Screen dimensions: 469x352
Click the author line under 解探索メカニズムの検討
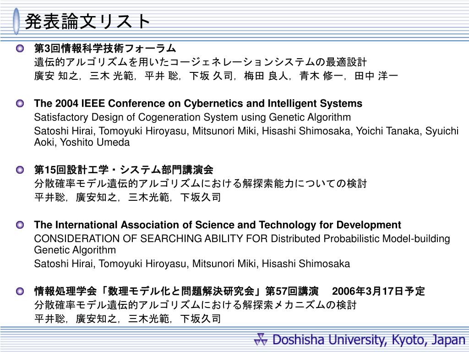point(127,319)
